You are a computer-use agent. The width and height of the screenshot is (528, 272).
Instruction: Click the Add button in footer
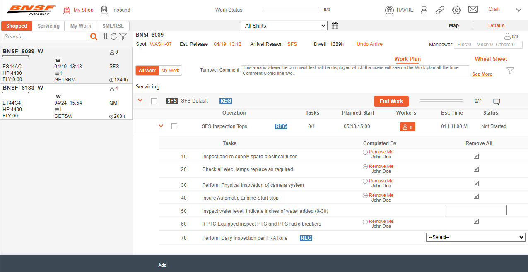click(162, 265)
